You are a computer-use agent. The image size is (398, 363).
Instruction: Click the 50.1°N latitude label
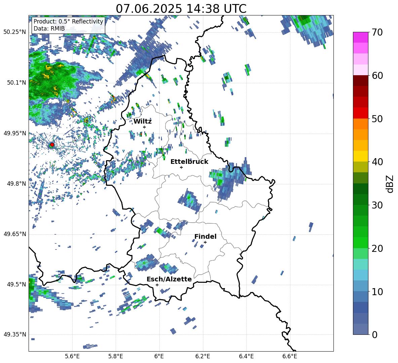[x=17, y=83]
